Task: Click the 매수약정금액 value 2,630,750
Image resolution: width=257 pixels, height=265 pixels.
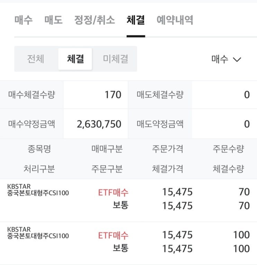Action: point(99,124)
